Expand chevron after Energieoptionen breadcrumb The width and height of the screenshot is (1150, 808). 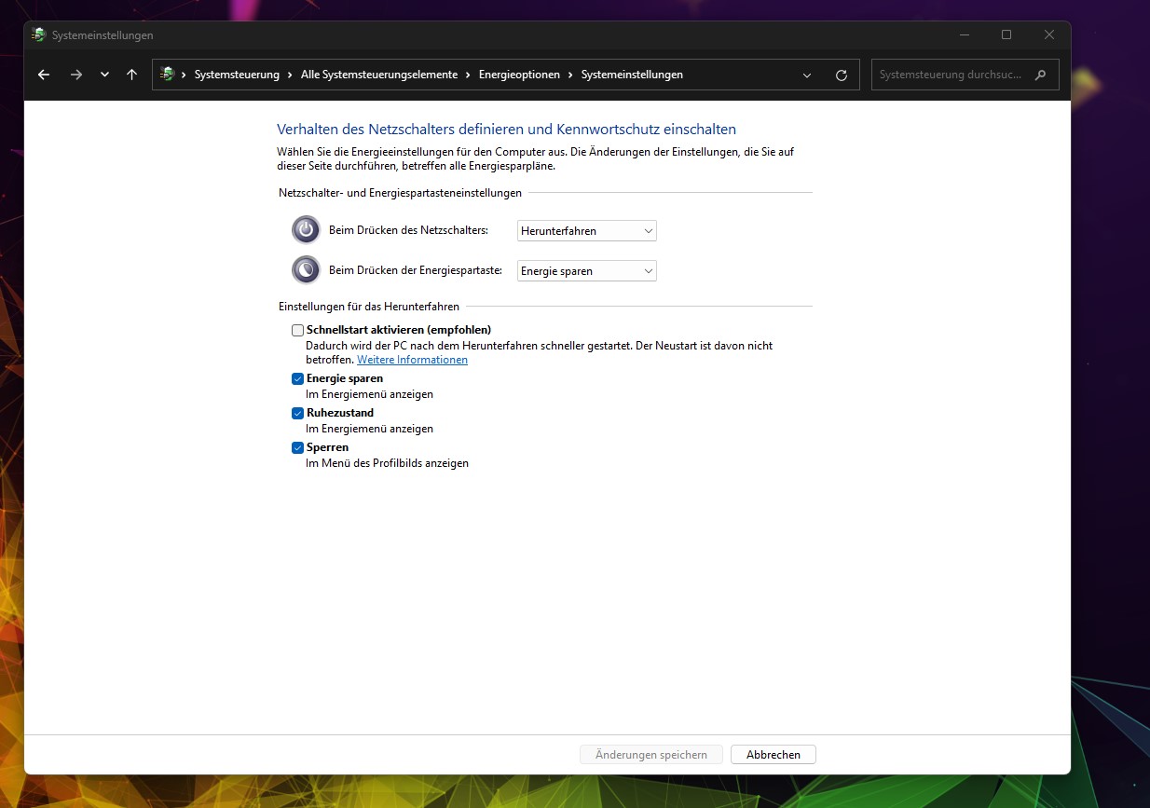pyautogui.click(x=570, y=75)
